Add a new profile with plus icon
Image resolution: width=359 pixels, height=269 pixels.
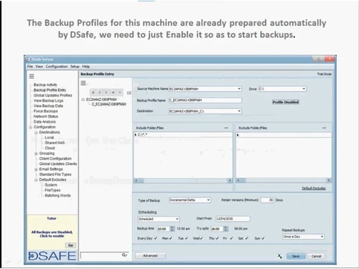point(113,93)
